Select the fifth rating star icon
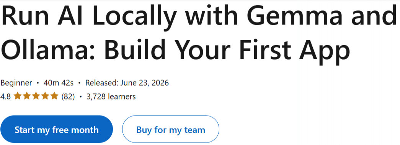The image size is (400, 145). pos(55,96)
